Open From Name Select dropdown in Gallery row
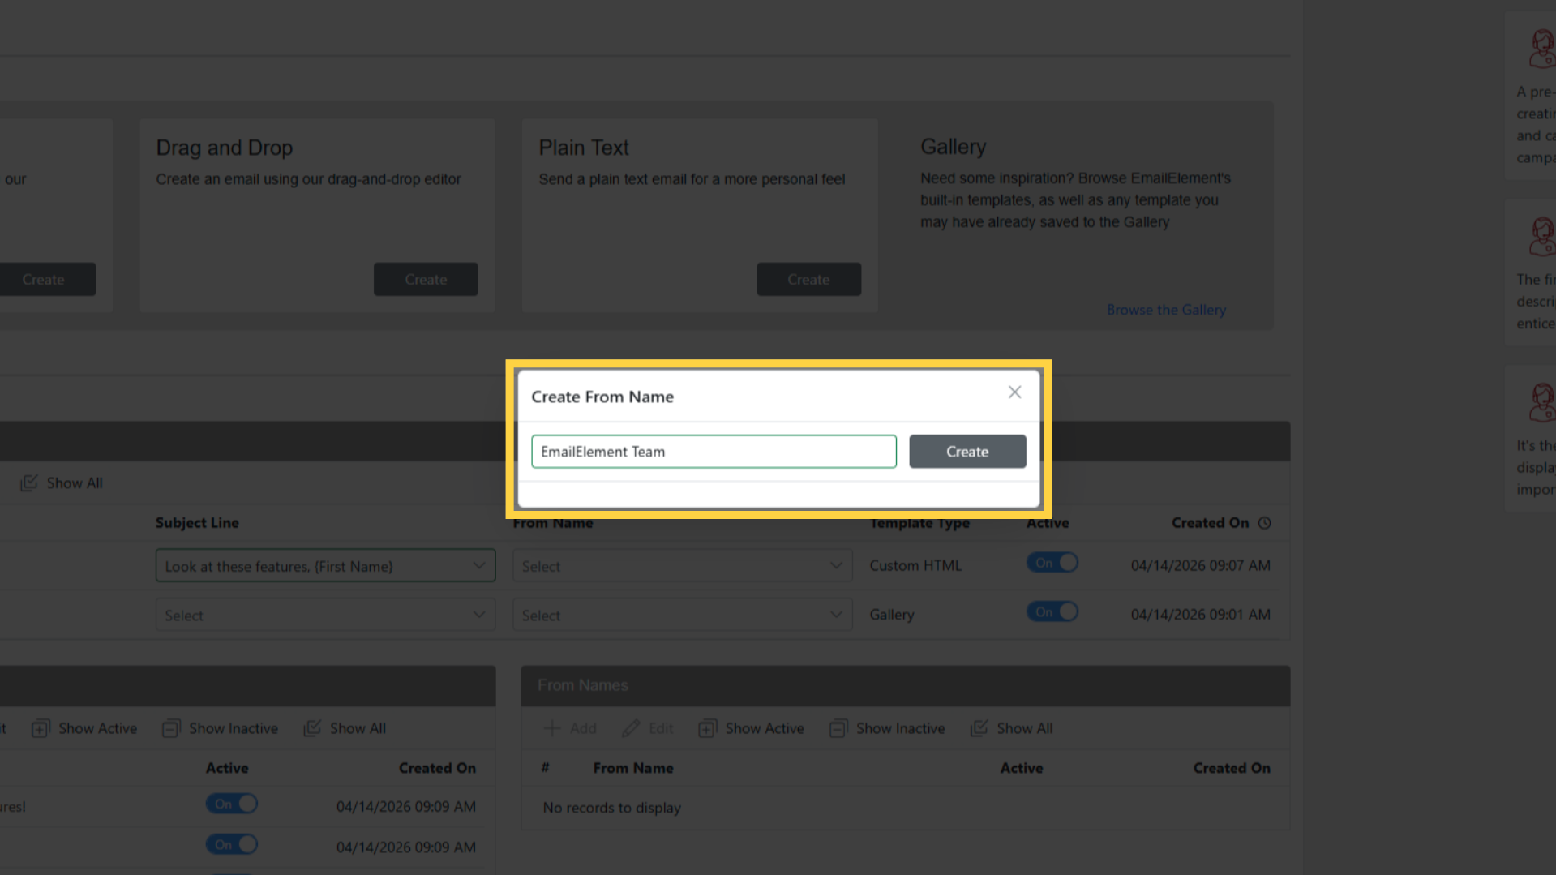1556x875 pixels. [x=682, y=616]
